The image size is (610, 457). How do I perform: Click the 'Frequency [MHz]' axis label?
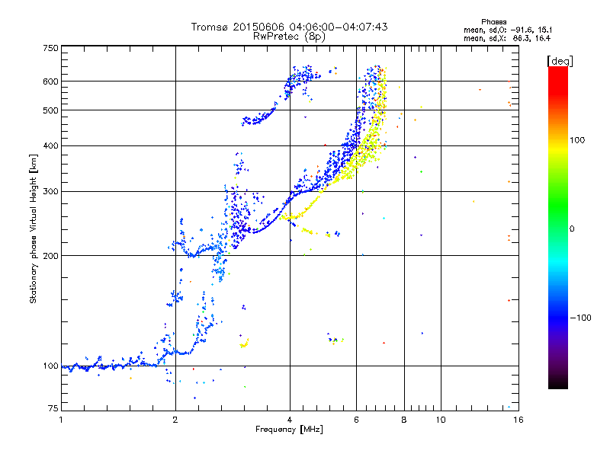click(289, 430)
